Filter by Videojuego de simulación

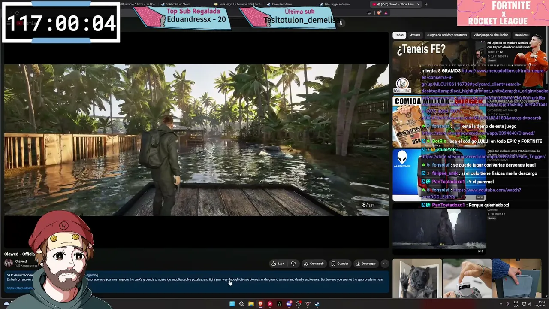pyautogui.click(x=491, y=35)
